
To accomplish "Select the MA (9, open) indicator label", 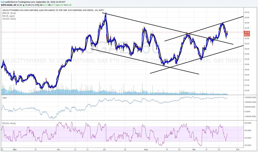I will 9,16.
